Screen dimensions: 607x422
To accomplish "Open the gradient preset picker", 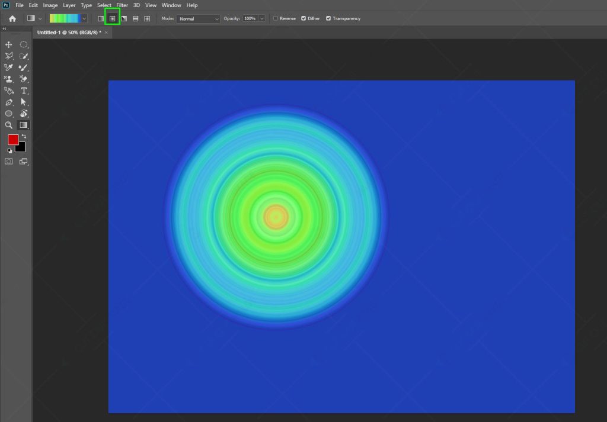I will coord(83,18).
